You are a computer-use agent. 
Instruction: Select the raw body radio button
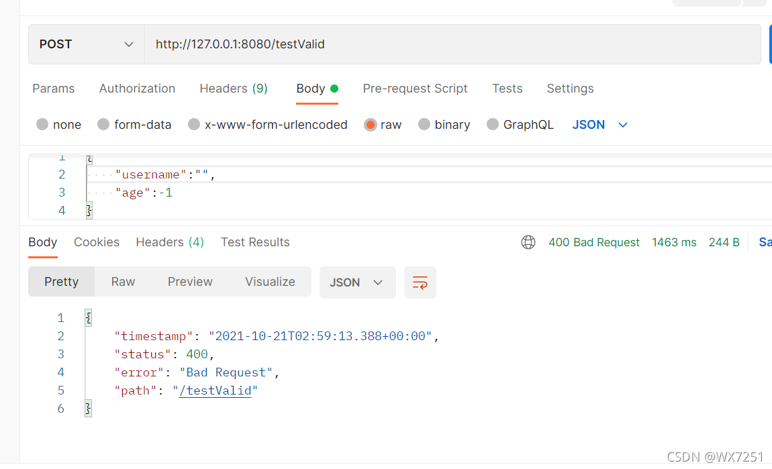point(371,125)
